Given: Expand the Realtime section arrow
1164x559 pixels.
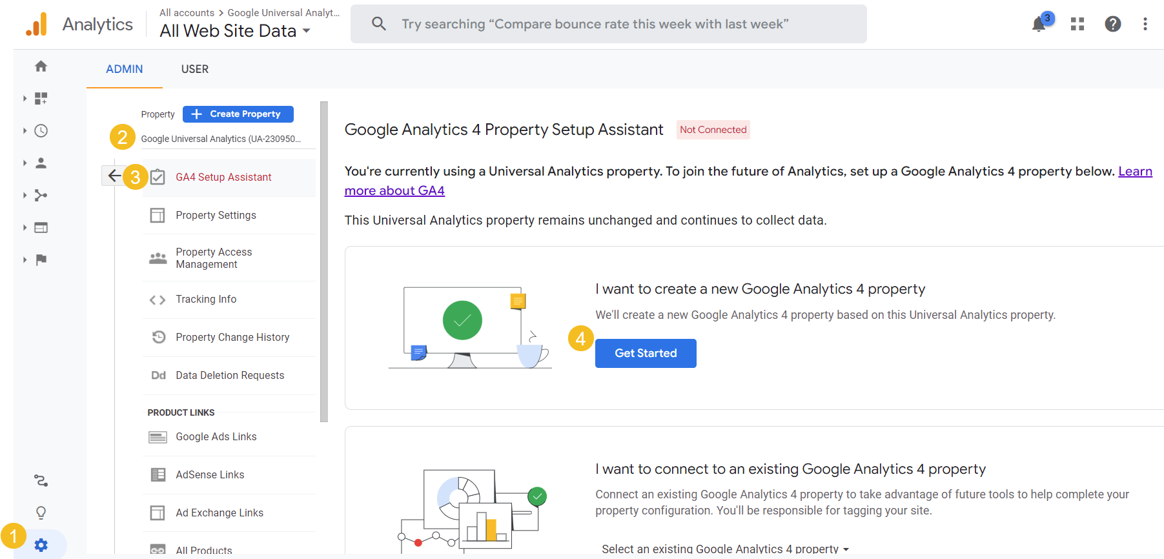Looking at the screenshot, I should pos(25,130).
